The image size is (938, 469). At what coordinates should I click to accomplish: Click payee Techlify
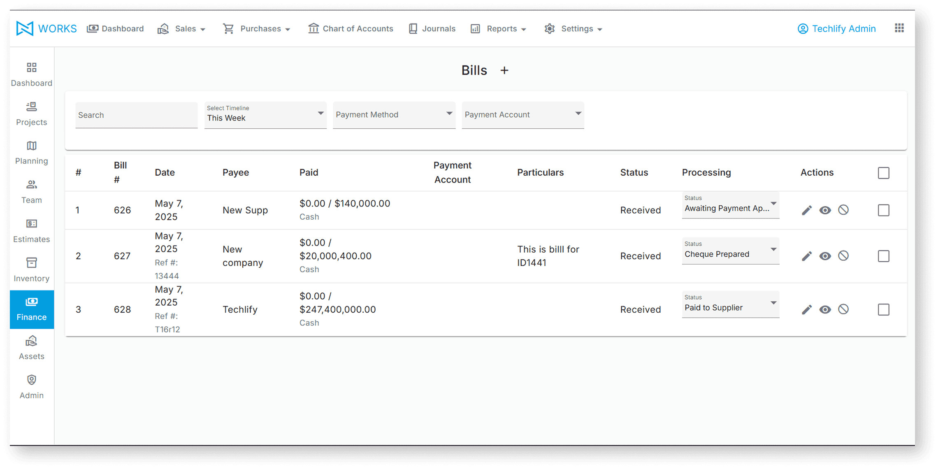click(x=240, y=309)
